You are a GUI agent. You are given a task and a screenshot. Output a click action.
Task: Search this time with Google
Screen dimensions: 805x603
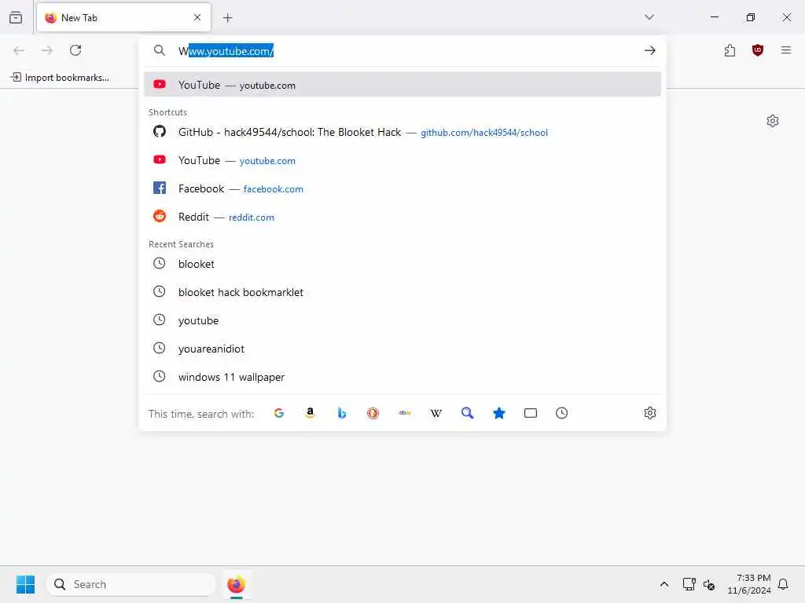tap(279, 413)
